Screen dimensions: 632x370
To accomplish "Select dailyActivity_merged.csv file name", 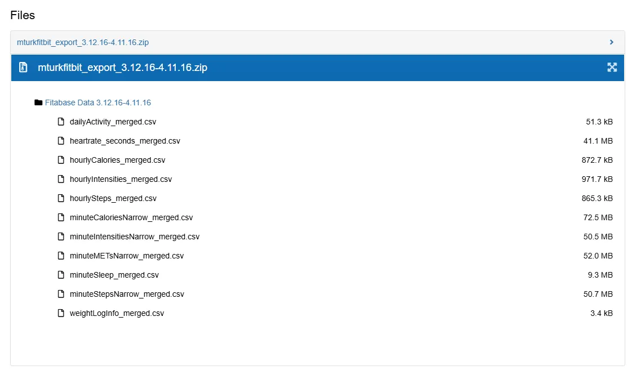I will pos(113,122).
